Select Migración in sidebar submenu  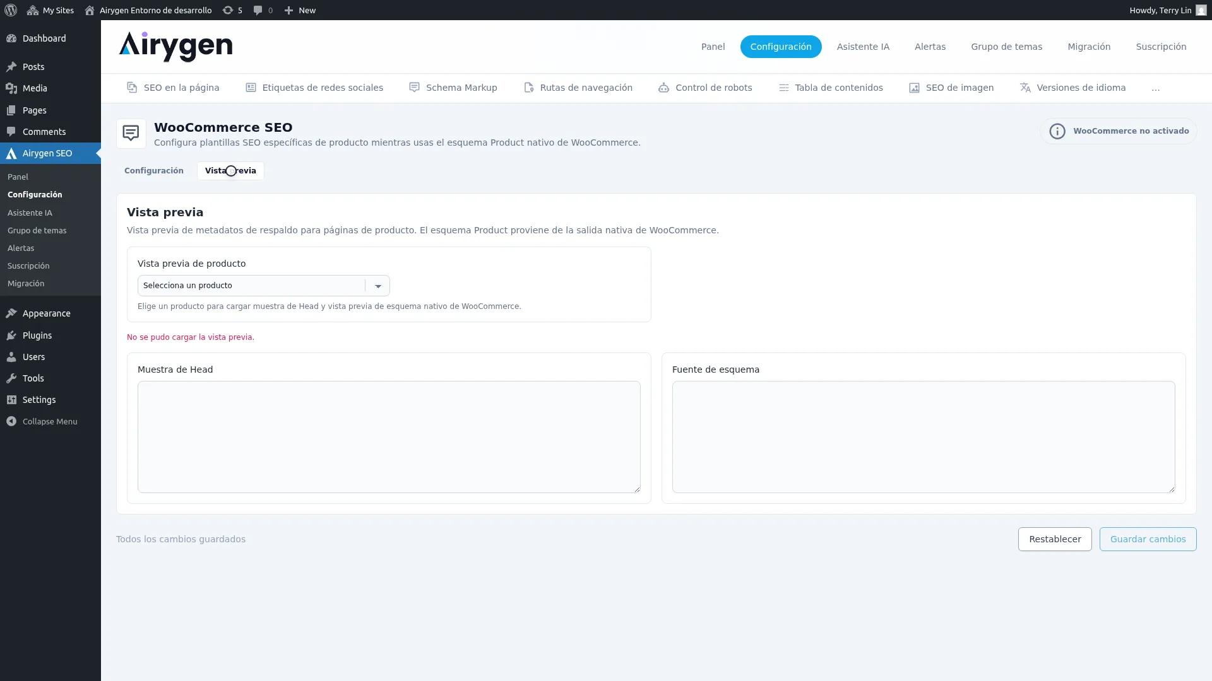tap(26, 283)
